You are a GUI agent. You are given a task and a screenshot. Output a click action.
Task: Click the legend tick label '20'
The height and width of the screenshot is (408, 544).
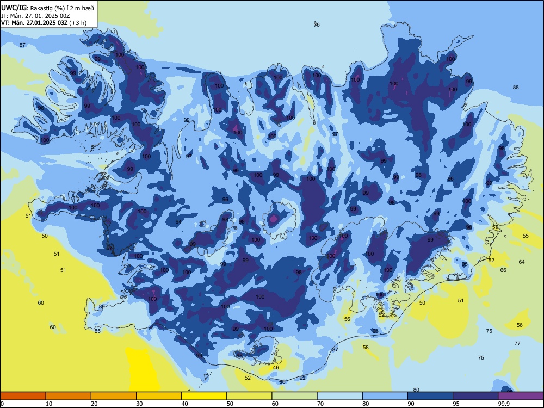(x=94, y=404)
